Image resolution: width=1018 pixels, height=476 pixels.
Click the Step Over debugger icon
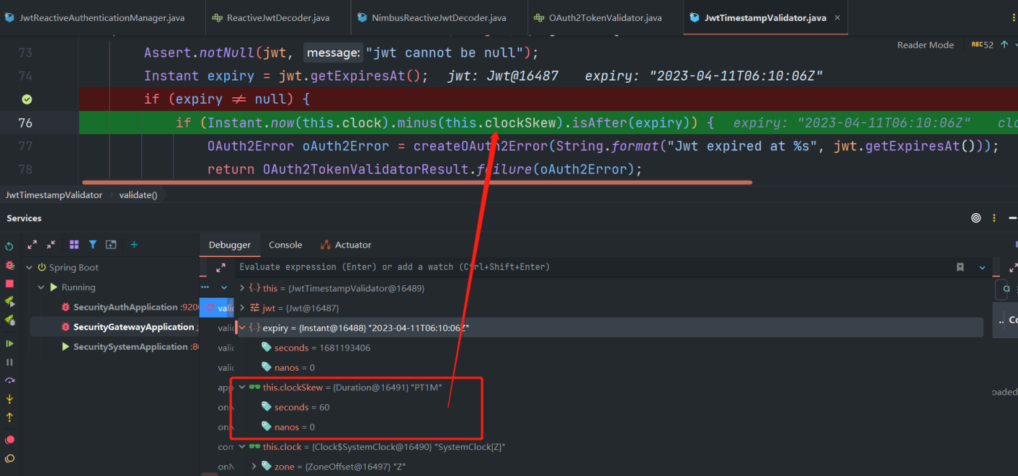pos(9,380)
